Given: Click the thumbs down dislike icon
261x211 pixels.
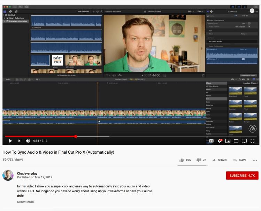Looking at the screenshot, I should point(199,160).
